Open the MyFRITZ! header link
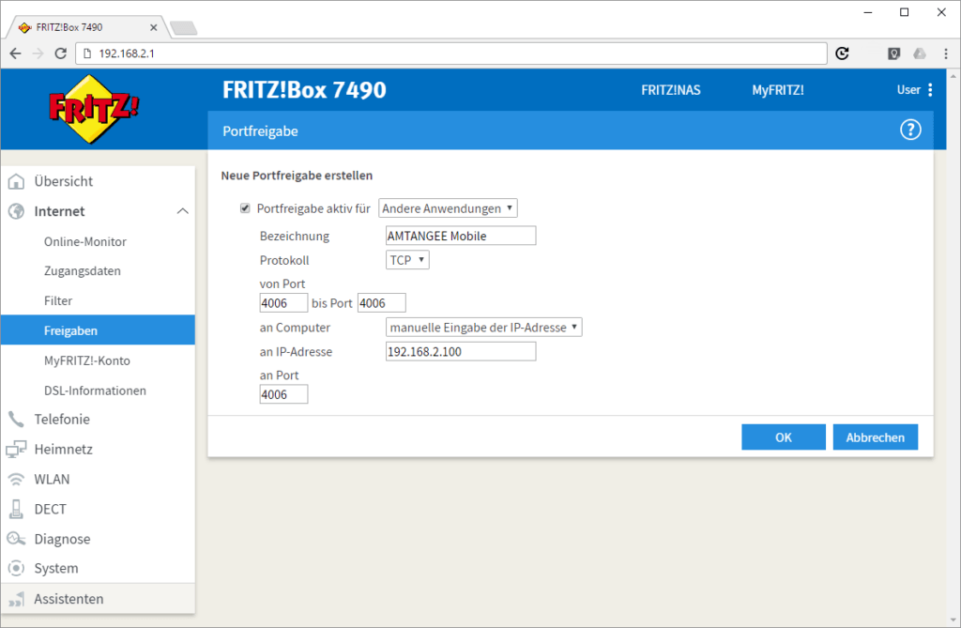This screenshot has width=961, height=628. coord(777,90)
